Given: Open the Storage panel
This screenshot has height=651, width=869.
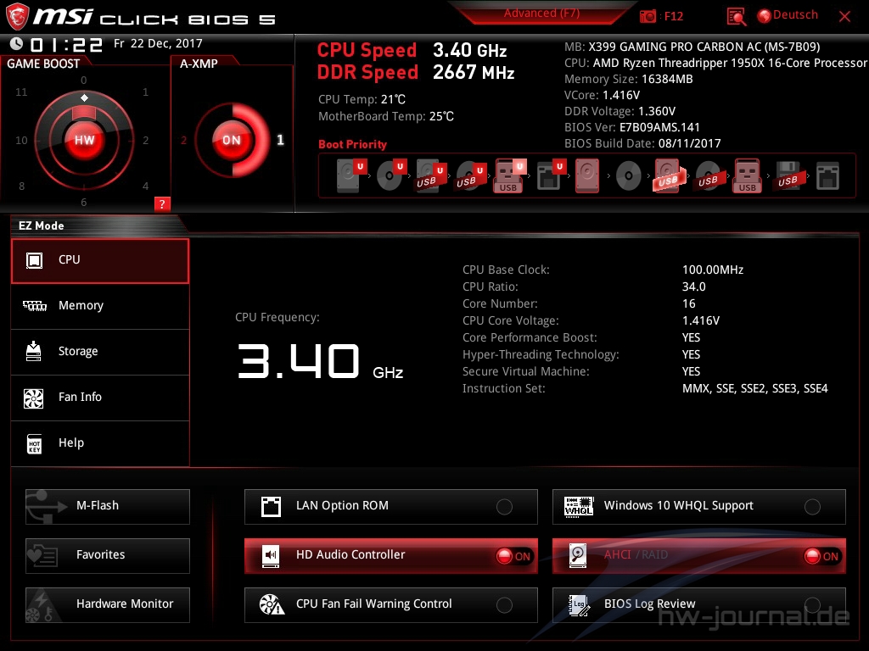Looking at the screenshot, I should [x=99, y=351].
